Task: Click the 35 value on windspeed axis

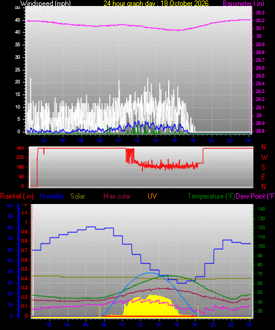Action: click(17, 44)
